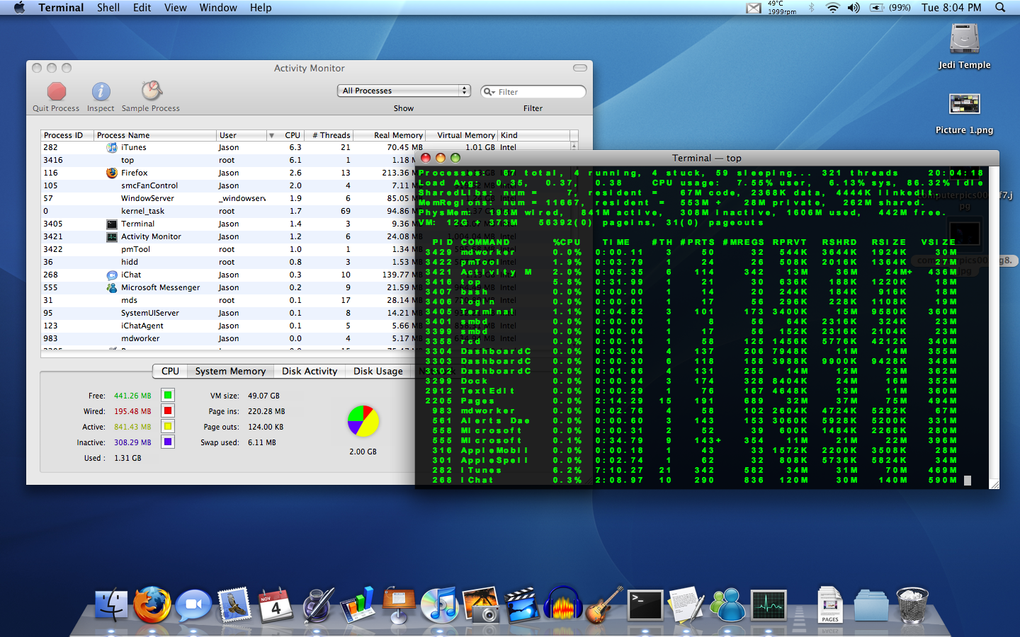Click the Spotlight magnifier in menu bar

click(1000, 7)
